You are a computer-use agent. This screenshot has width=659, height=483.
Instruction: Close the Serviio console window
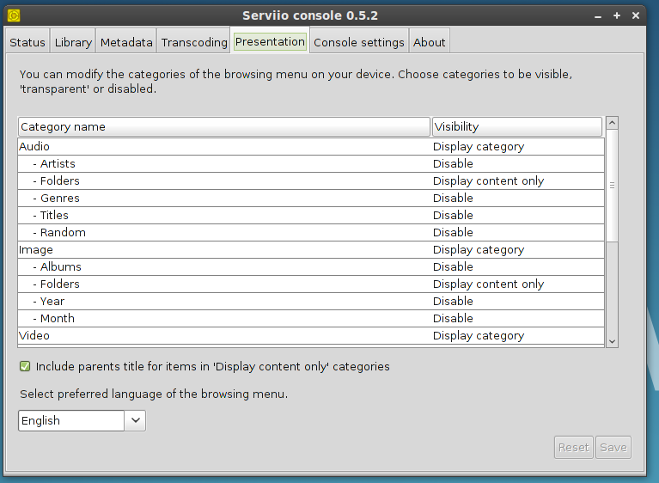point(636,15)
